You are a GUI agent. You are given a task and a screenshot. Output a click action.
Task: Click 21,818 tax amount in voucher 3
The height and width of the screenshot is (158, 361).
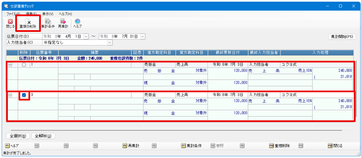tap(346, 107)
